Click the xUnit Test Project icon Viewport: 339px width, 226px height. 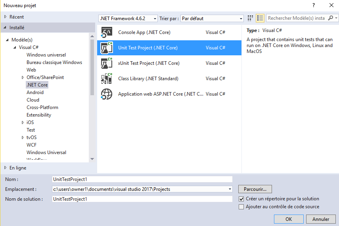coord(107,63)
